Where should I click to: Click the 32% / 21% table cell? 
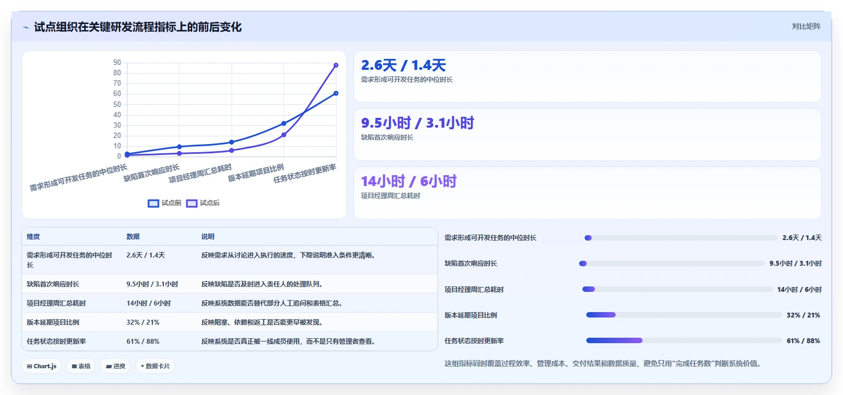[x=143, y=322]
